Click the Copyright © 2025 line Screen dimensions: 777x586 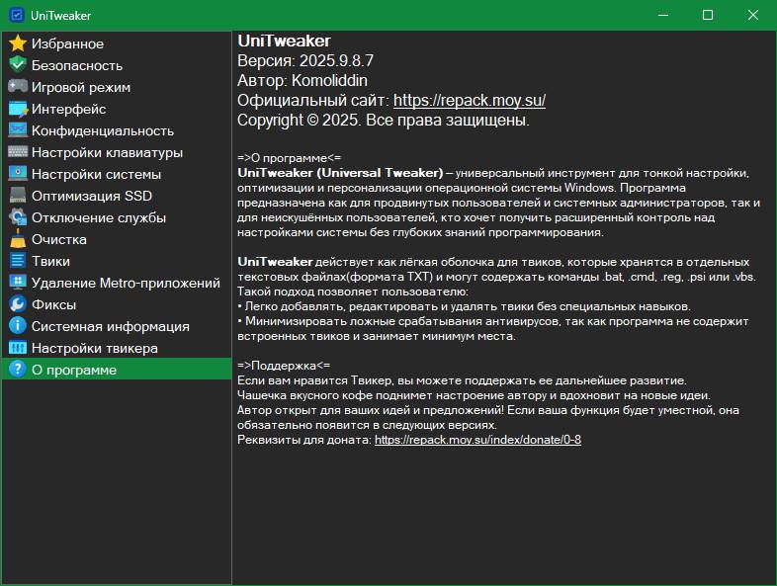[x=383, y=121]
